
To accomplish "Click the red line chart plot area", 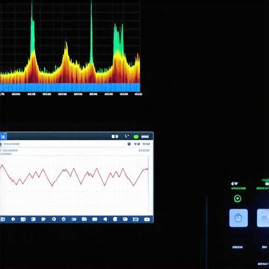I will (x=75, y=185).
